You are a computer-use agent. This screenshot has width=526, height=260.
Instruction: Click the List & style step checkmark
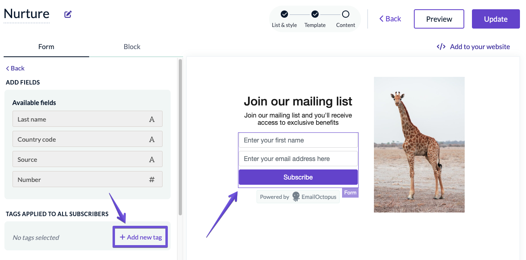284,14
